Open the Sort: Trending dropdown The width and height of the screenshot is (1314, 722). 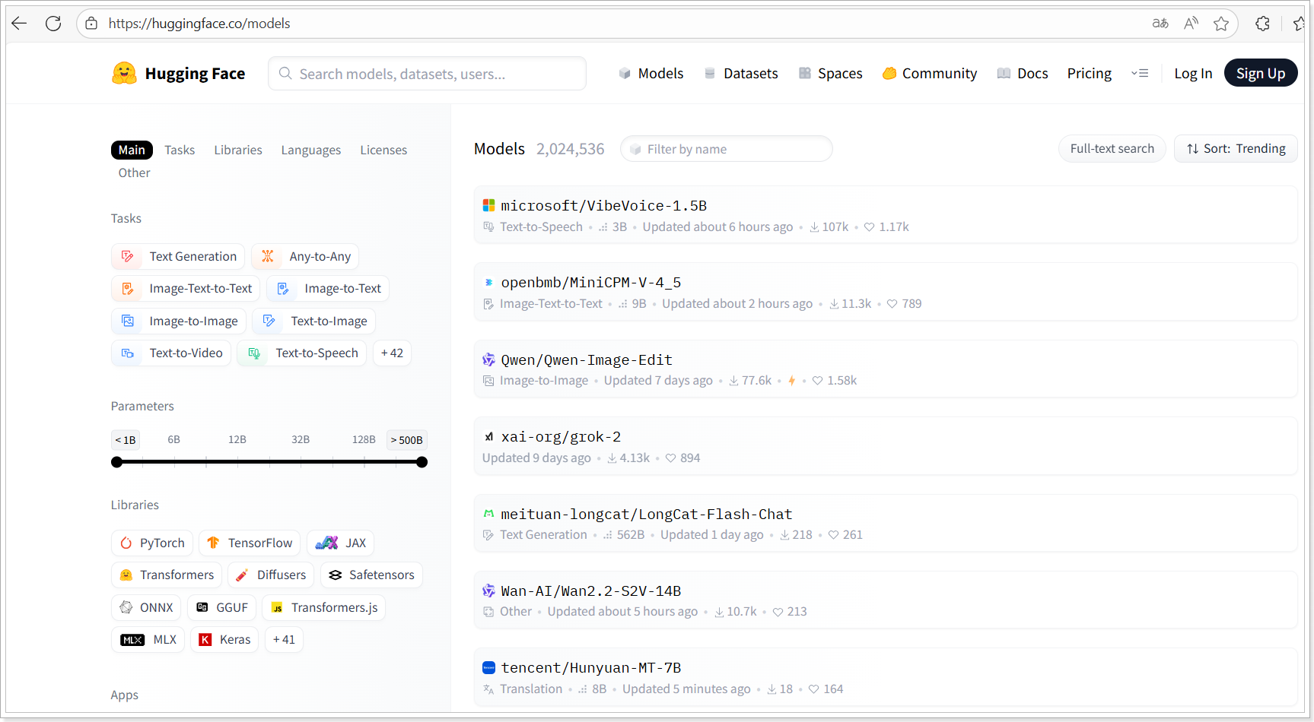click(x=1236, y=149)
